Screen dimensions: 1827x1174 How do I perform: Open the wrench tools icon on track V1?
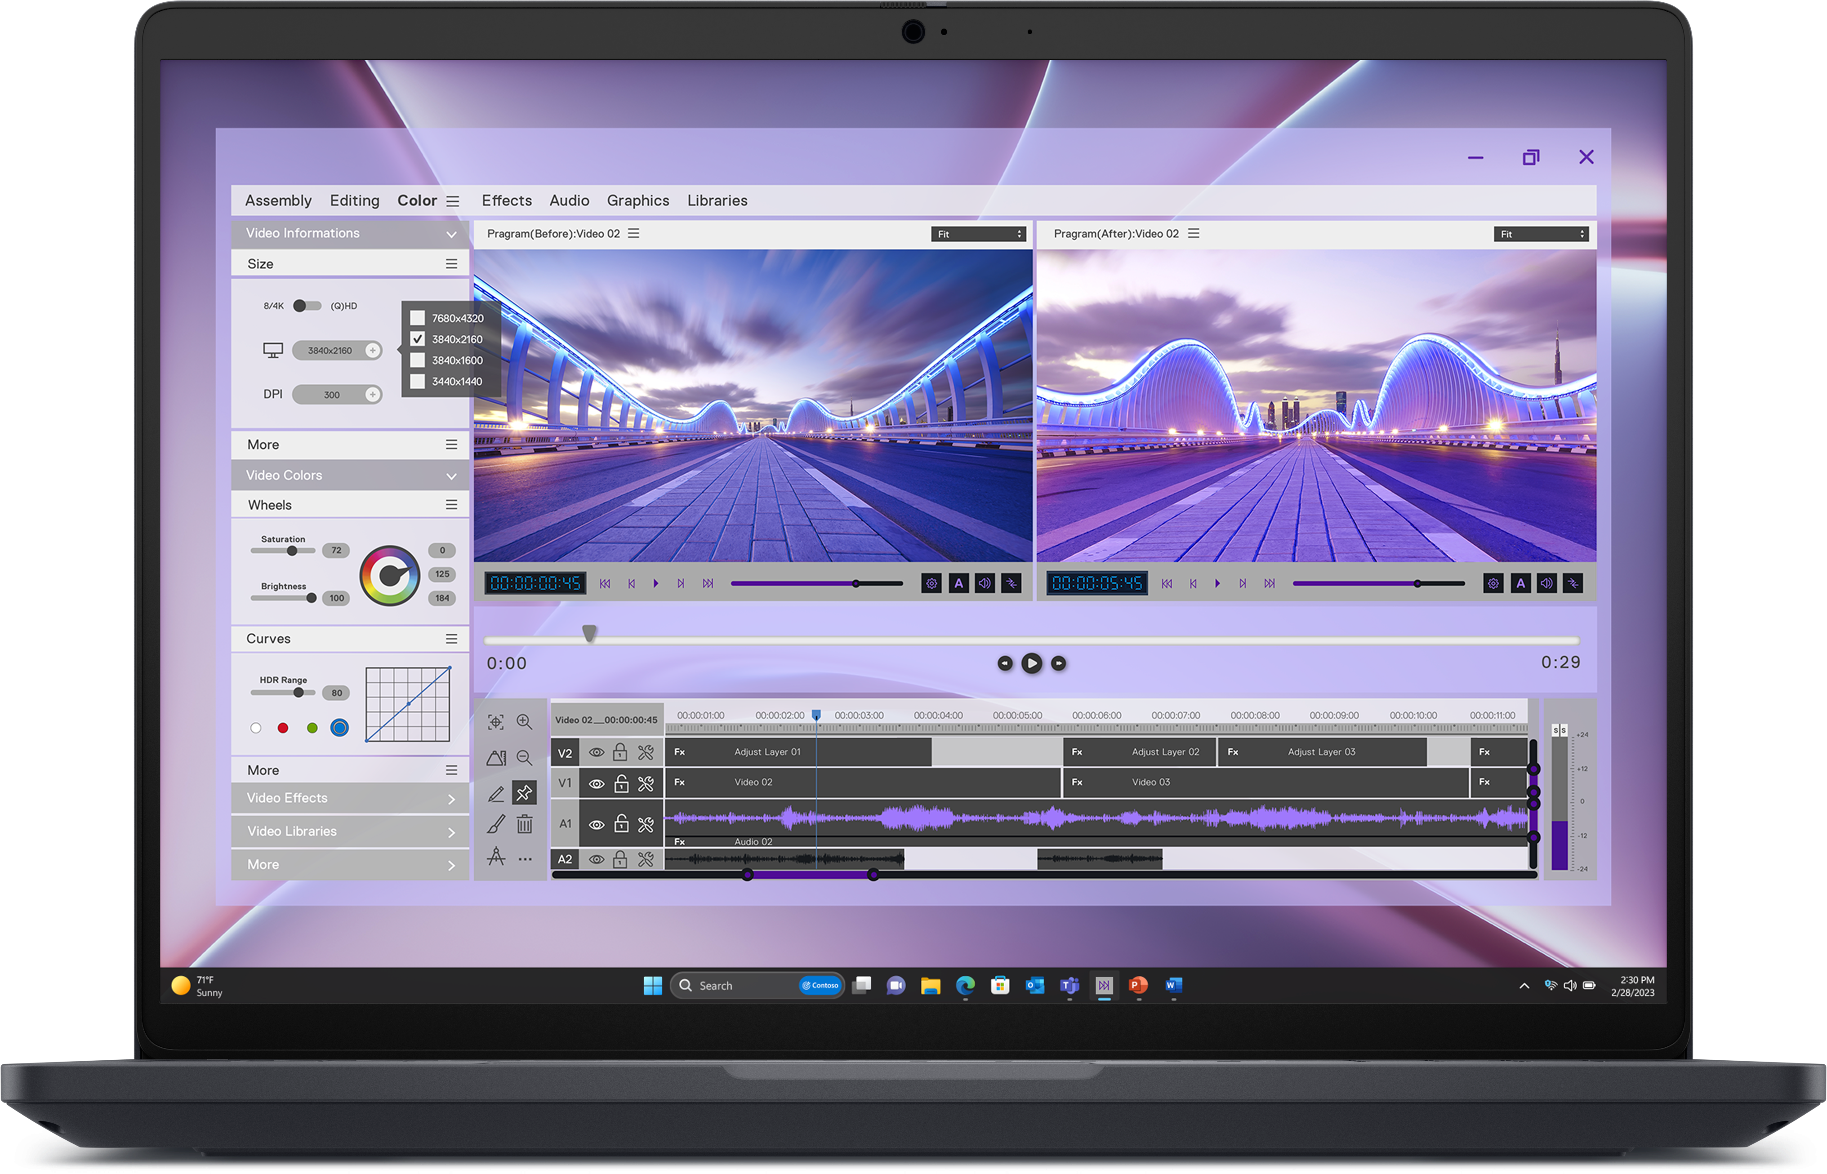pyautogui.click(x=645, y=782)
